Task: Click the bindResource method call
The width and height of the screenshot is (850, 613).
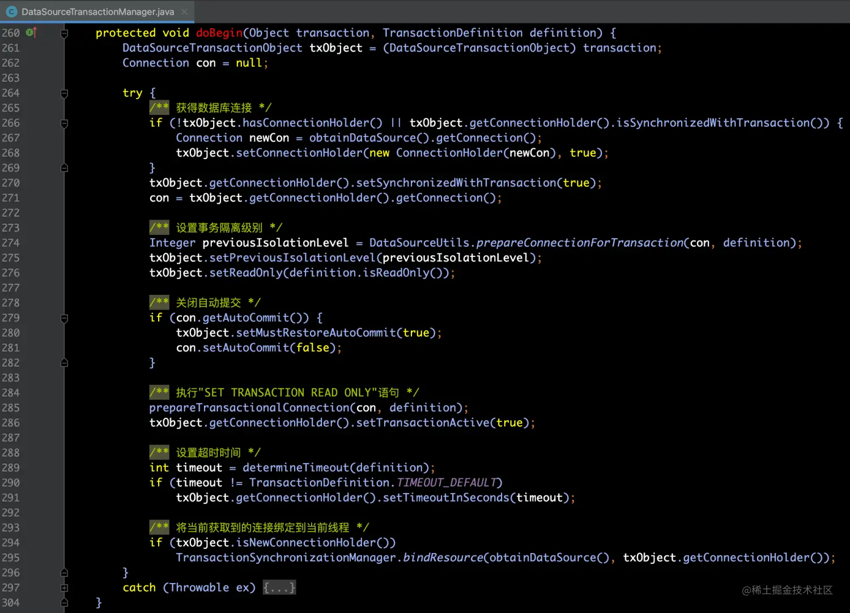Action: (443, 558)
